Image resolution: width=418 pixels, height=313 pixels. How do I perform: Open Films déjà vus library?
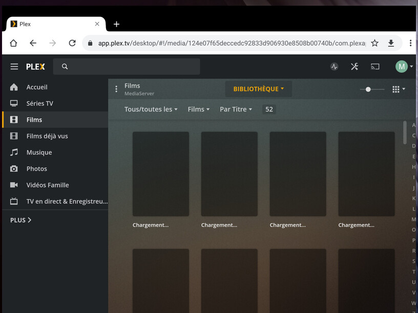click(x=55, y=136)
